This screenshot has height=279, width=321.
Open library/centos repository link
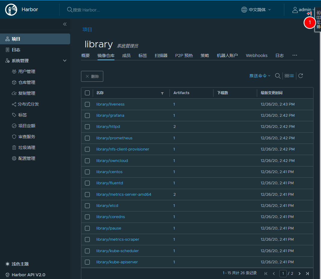click(x=109, y=172)
